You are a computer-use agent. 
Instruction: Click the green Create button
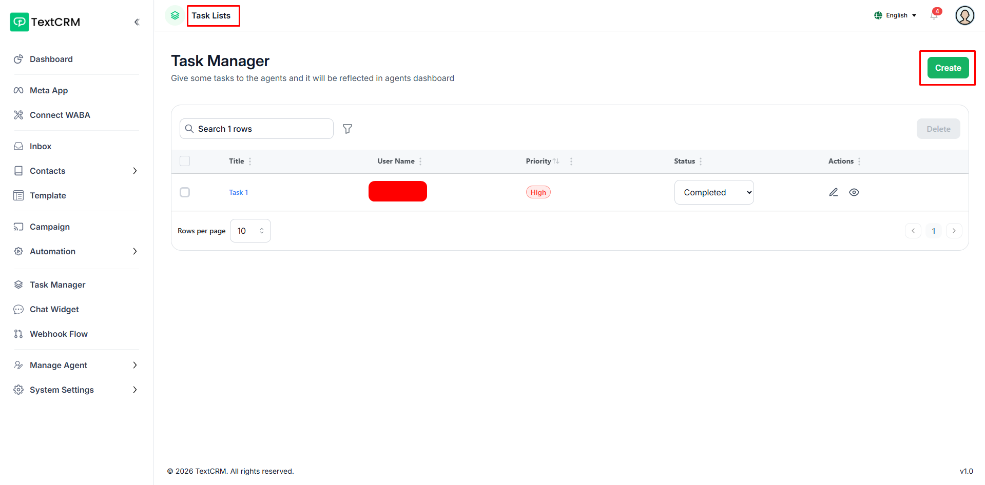(948, 68)
